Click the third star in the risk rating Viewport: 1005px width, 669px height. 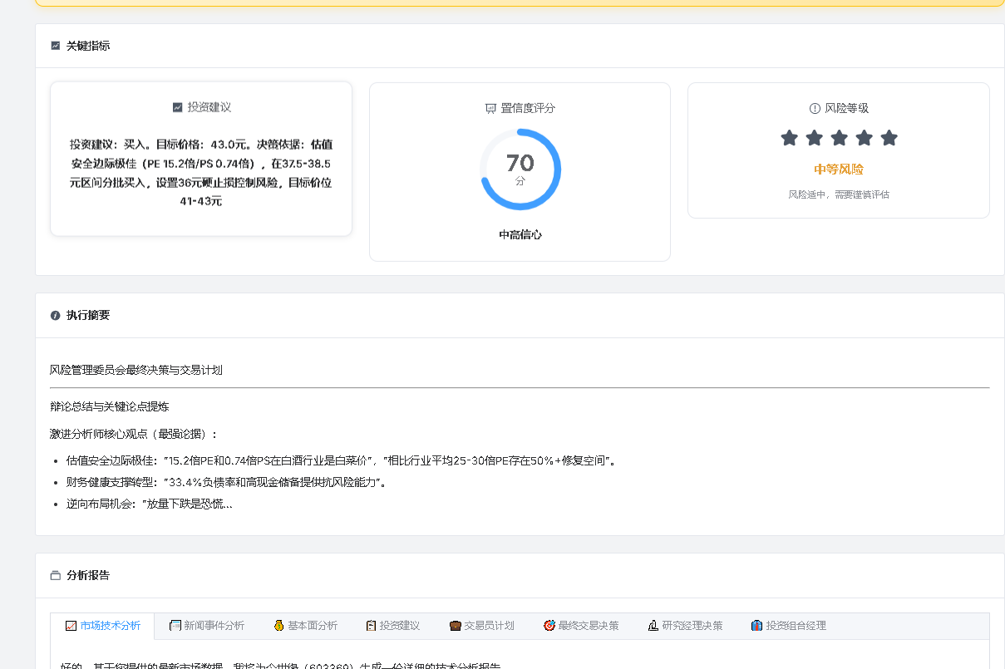[x=839, y=138]
